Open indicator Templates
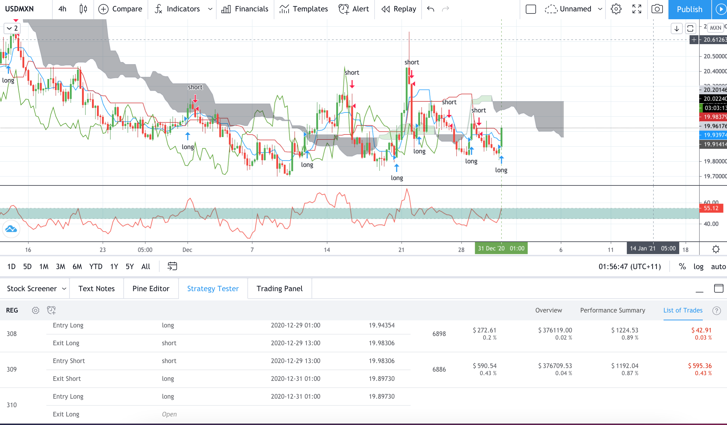 pos(304,9)
